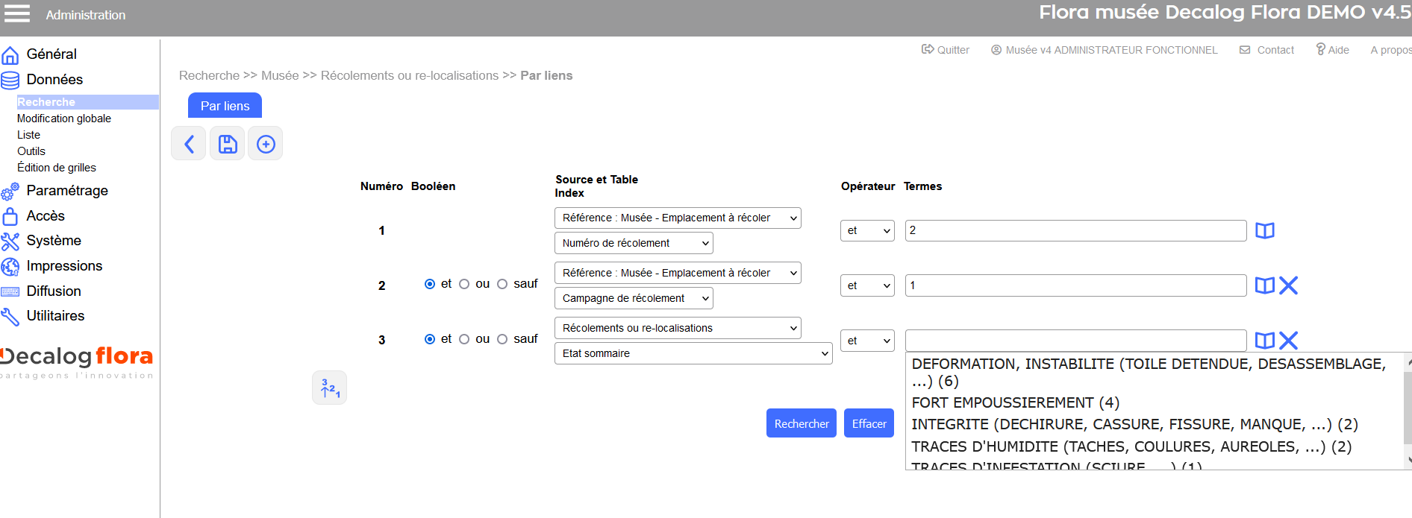Delete search row 2 with X icon

click(1289, 285)
